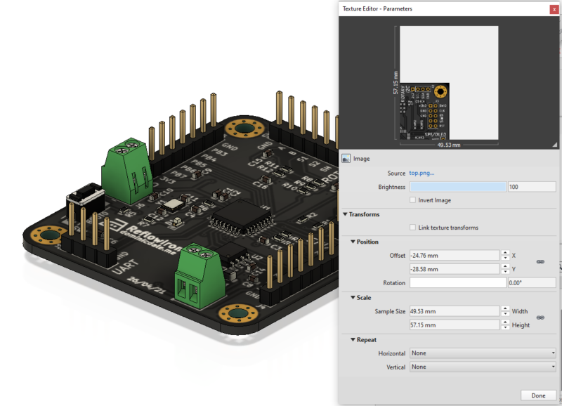Decrease Offset Y with its down stepper arrow

click(x=505, y=272)
